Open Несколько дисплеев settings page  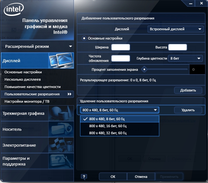(x=23, y=79)
